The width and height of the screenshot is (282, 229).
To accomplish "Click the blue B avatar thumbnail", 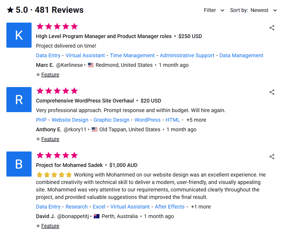I will coord(19,164).
